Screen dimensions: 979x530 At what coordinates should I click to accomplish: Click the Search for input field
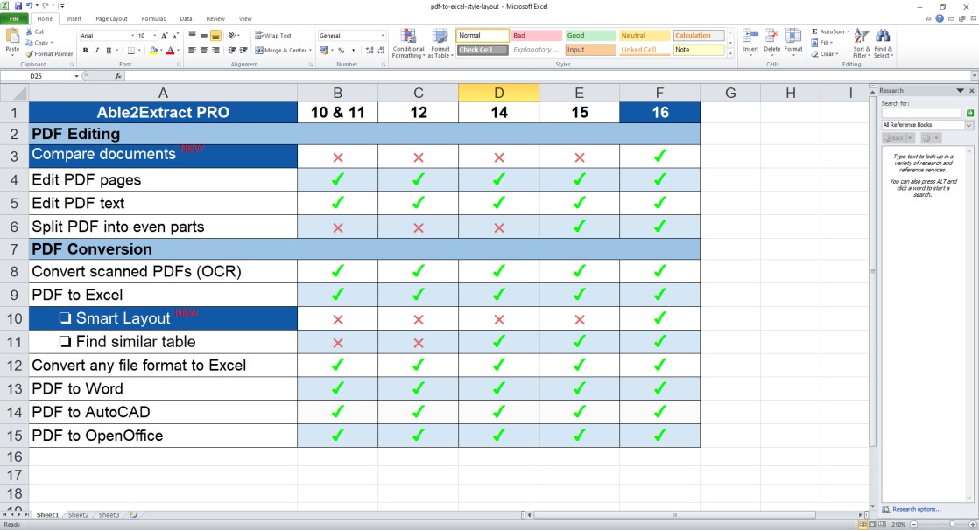[921, 113]
